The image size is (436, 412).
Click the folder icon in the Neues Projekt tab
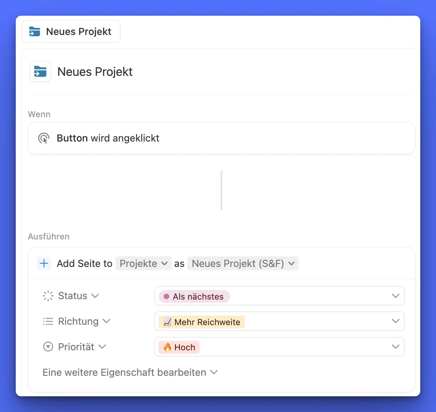35,32
